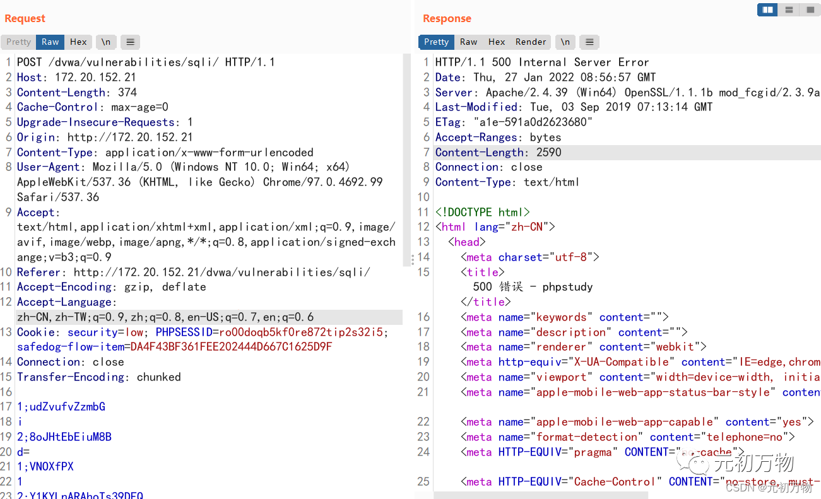Image resolution: width=821 pixels, height=499 pixels.
Task: Switch to the stacked panes layout icon
Action: click(x=789, y=9)
